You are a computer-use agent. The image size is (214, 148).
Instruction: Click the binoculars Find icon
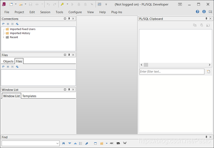coord(63,143)
